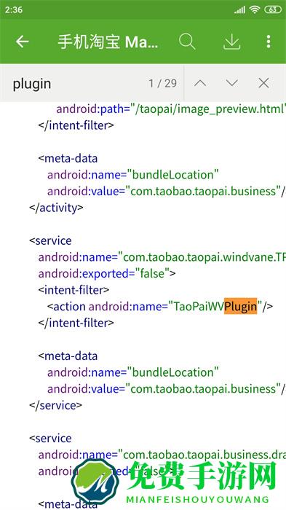Tap the first bundleLocation attribute value
This screenshot has height=510, width=286.
(173, 175)
